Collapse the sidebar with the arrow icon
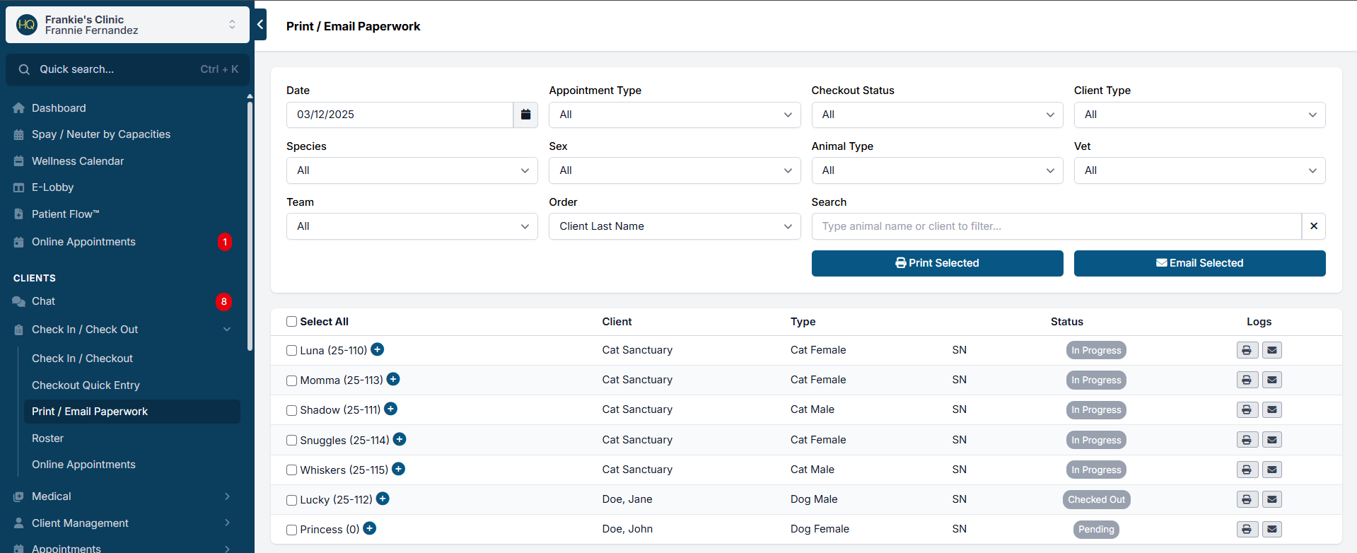Image resolution: width=1357 pixels, height=553 pixels. pos(260,25)
